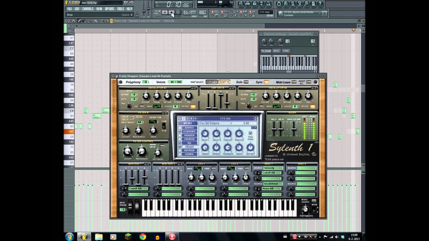Switch to the MISC tab in Channel settings

277,51
